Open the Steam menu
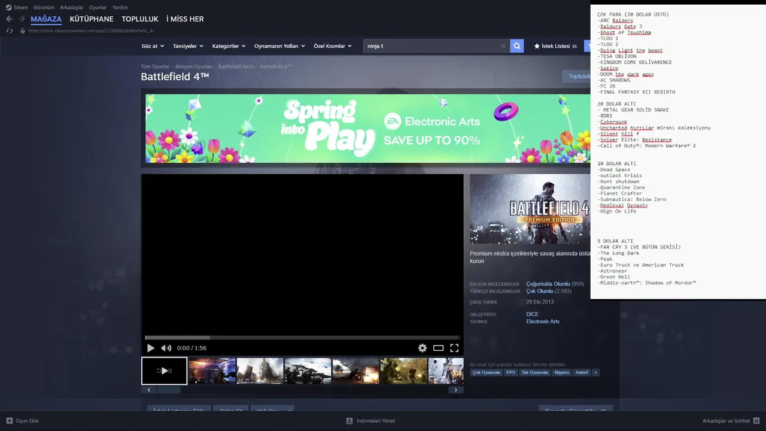 coord(20,8)
